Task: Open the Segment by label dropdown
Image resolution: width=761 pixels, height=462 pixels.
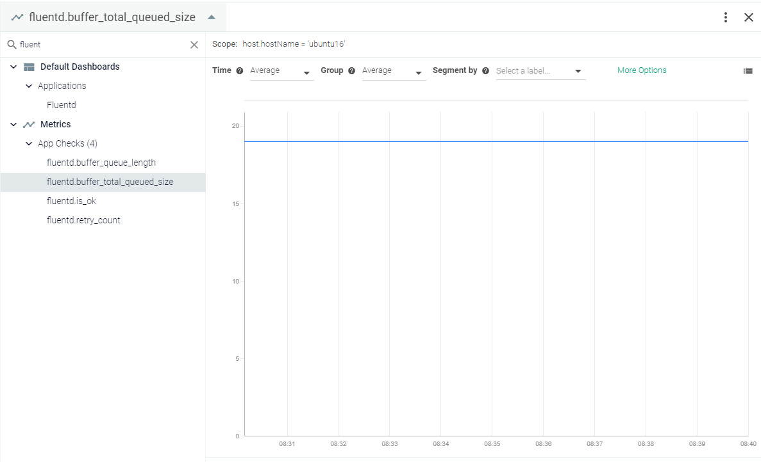Action: pyautogui.click(x=540, y=71)
